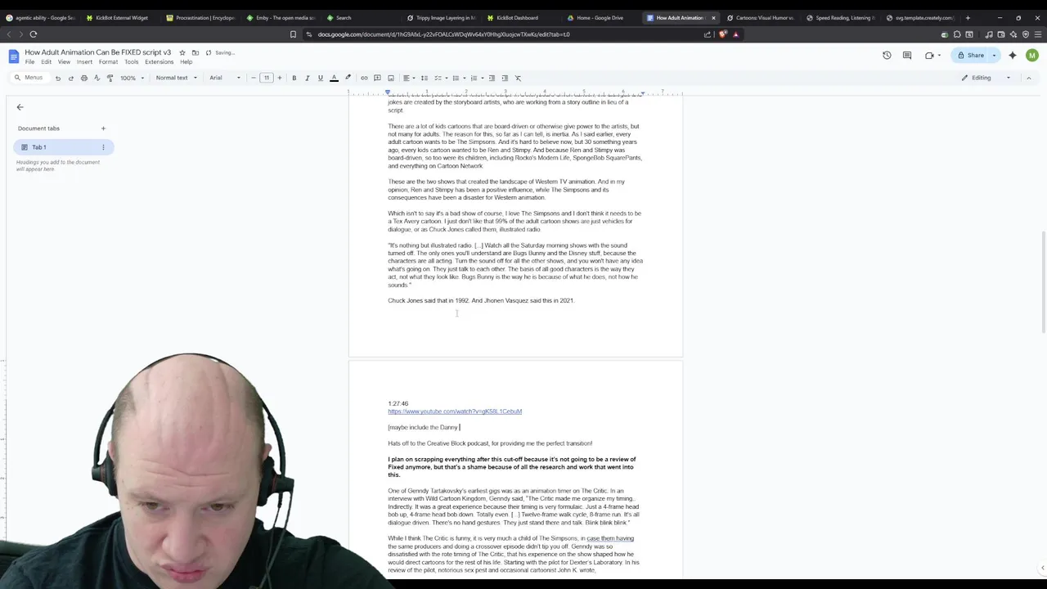This screenshot has width=1047, height=589.
Task: Click the Share button
Action: [971, 56]
